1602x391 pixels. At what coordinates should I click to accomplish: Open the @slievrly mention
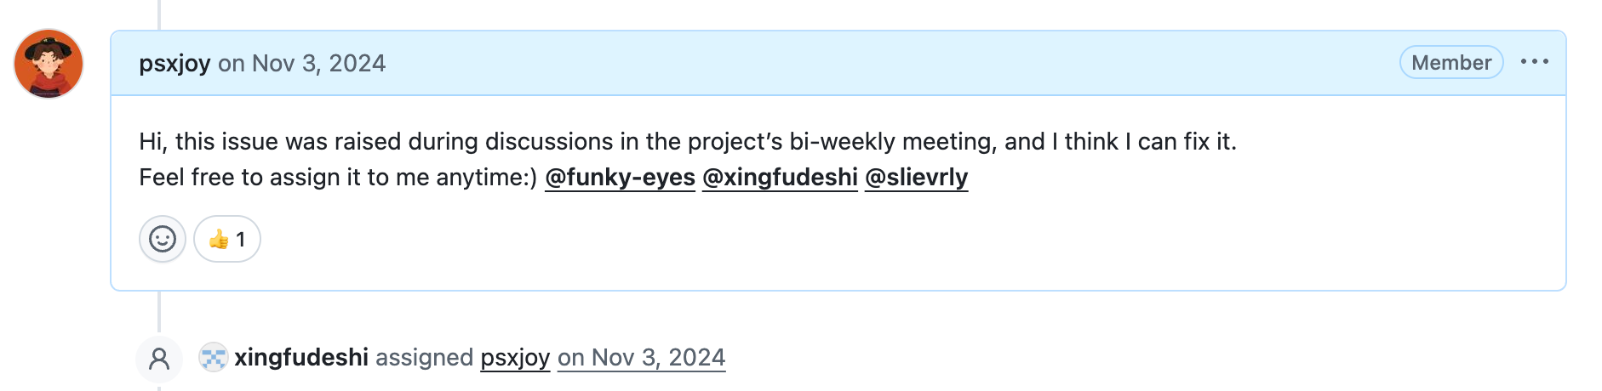pos(916,177)
